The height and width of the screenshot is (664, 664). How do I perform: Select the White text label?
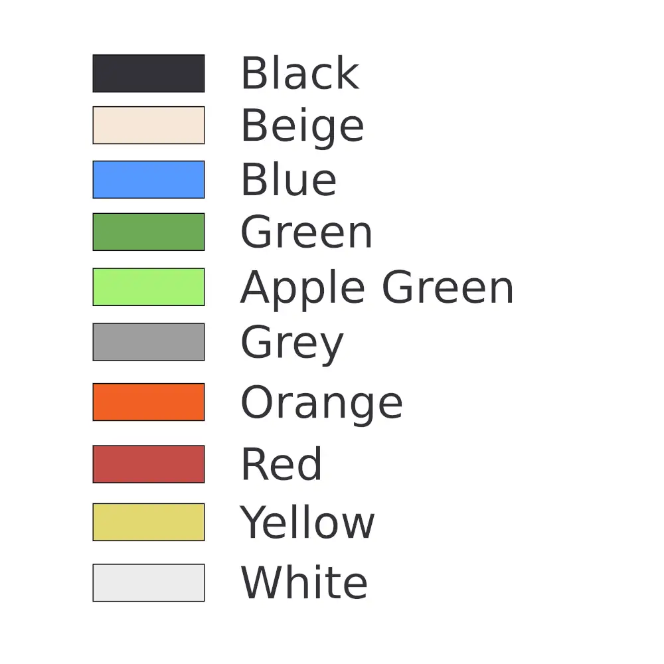pyautogui.click(x=304, y=583)
